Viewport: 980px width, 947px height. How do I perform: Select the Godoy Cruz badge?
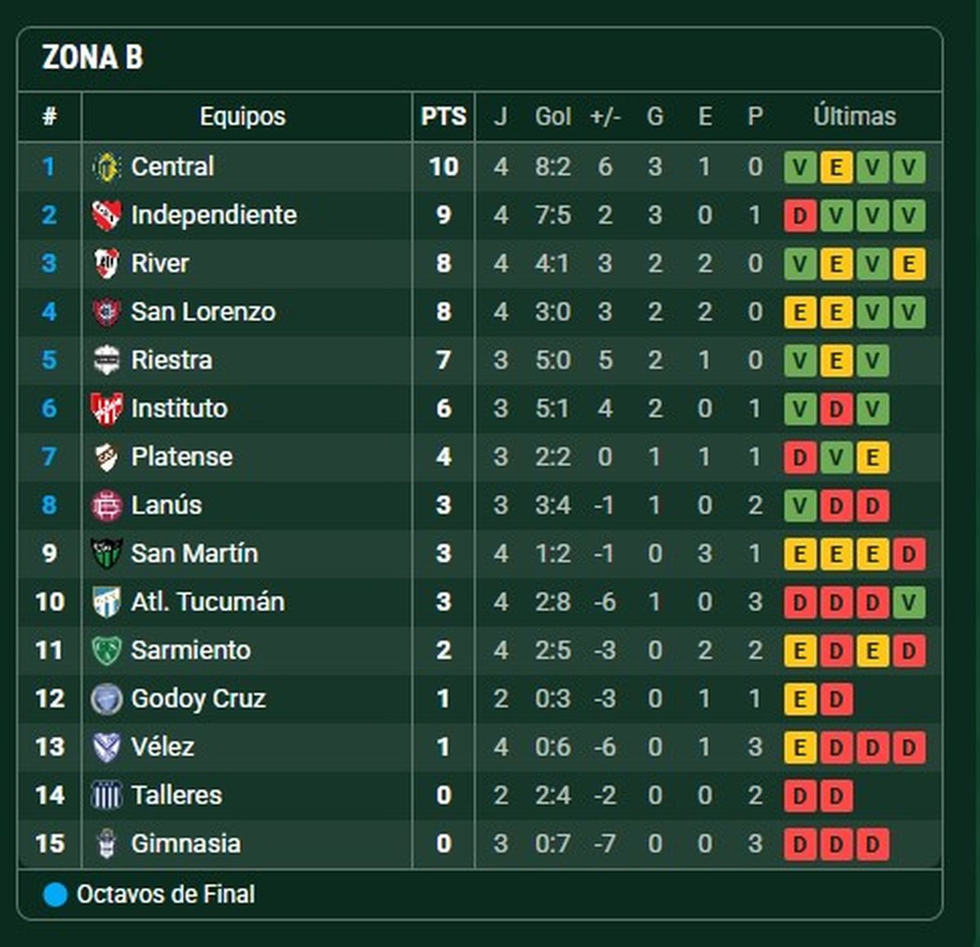106,699
